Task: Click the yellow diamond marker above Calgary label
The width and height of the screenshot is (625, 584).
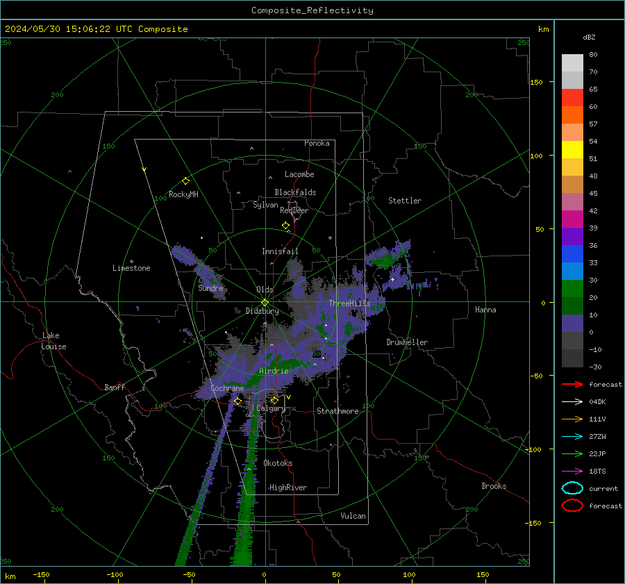Action: pos(274,400)
